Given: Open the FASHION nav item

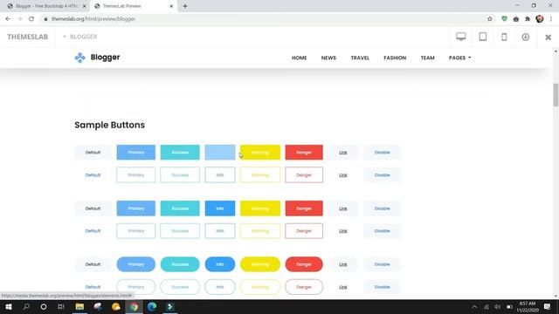Looking at the screenshot, I should [395, 58].
